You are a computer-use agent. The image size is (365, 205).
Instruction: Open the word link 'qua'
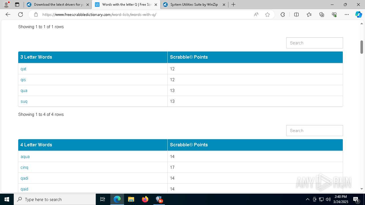point(24,91)
